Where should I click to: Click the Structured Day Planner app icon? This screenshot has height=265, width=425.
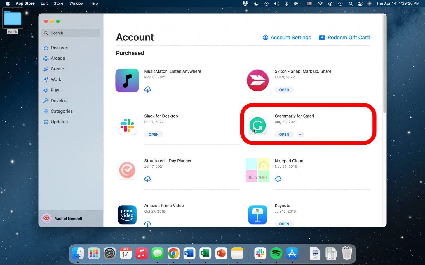coord(127,170)
